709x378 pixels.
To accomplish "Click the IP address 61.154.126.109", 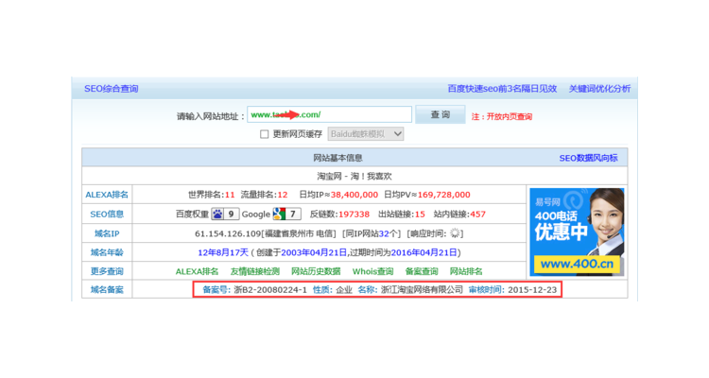I will (x=228, y=233).
